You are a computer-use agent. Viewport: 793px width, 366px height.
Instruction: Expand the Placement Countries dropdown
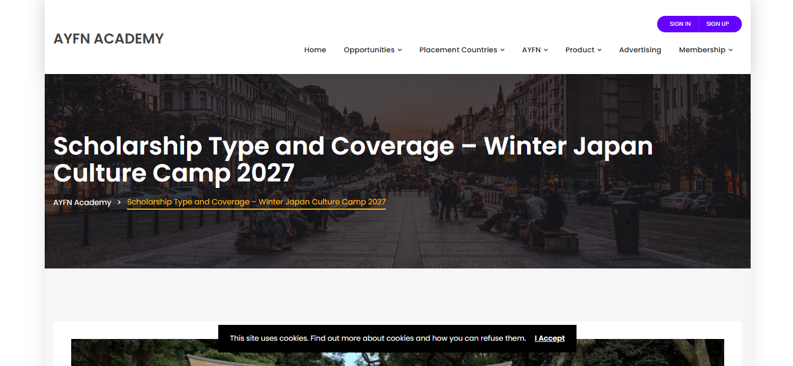click(x=462, y=50)
